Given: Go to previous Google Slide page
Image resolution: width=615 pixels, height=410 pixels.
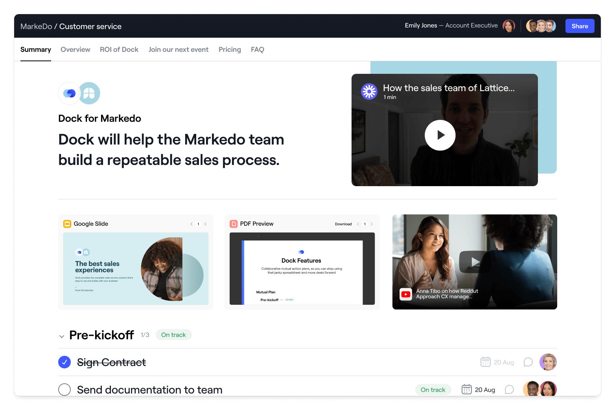Looking at the screenshot, I should [x=191, y=224].
